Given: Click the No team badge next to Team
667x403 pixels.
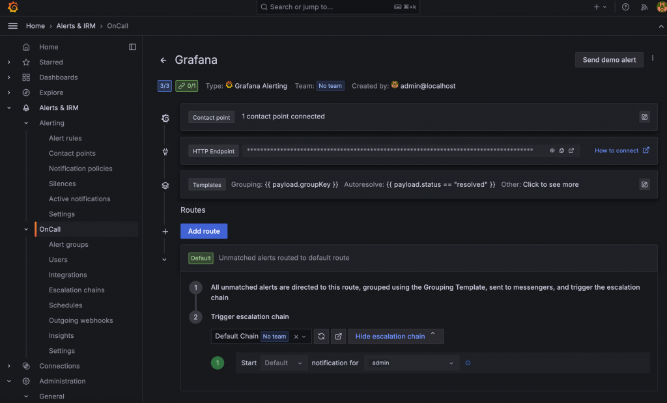Looking at the screenshot, I should point(330,86).
